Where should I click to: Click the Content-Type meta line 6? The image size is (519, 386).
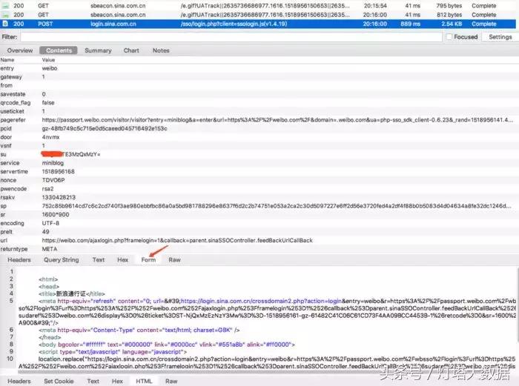(139, 330)
